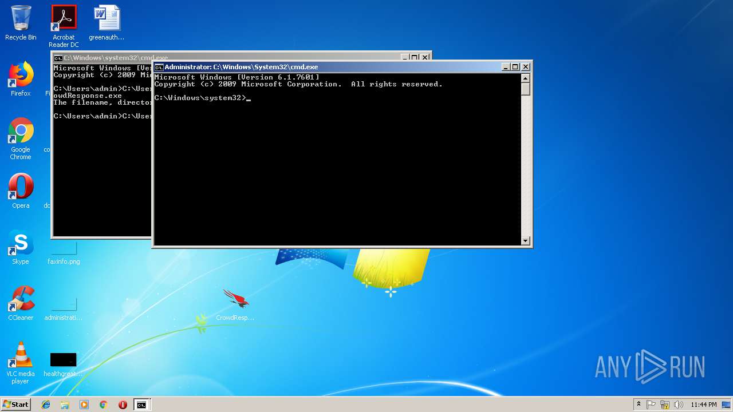Image resolution: width=733 pixels, height=412 pixels.
Task: Open Internet Explorer from the taskbar
Action: [x=46, y=405]
